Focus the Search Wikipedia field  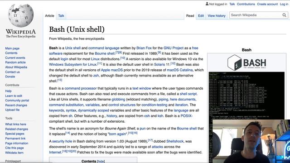coord(256,15)
